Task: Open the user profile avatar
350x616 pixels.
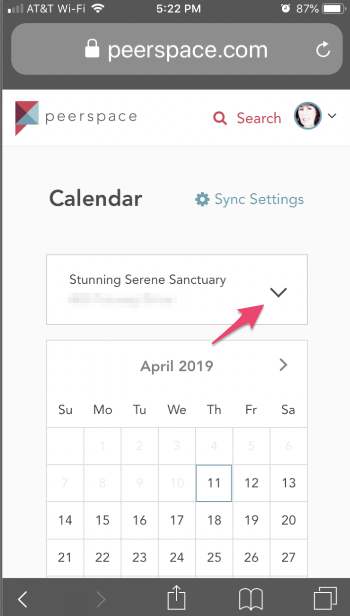Action: tap(307, 117)
